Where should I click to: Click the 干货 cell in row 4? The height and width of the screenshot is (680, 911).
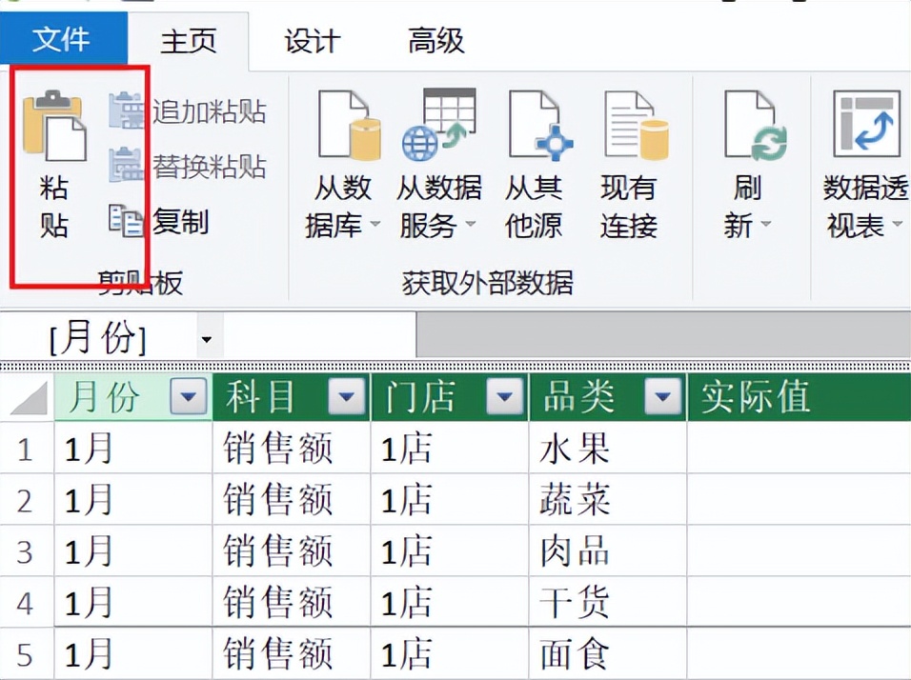pyautogui.click(x=608, y=602)
